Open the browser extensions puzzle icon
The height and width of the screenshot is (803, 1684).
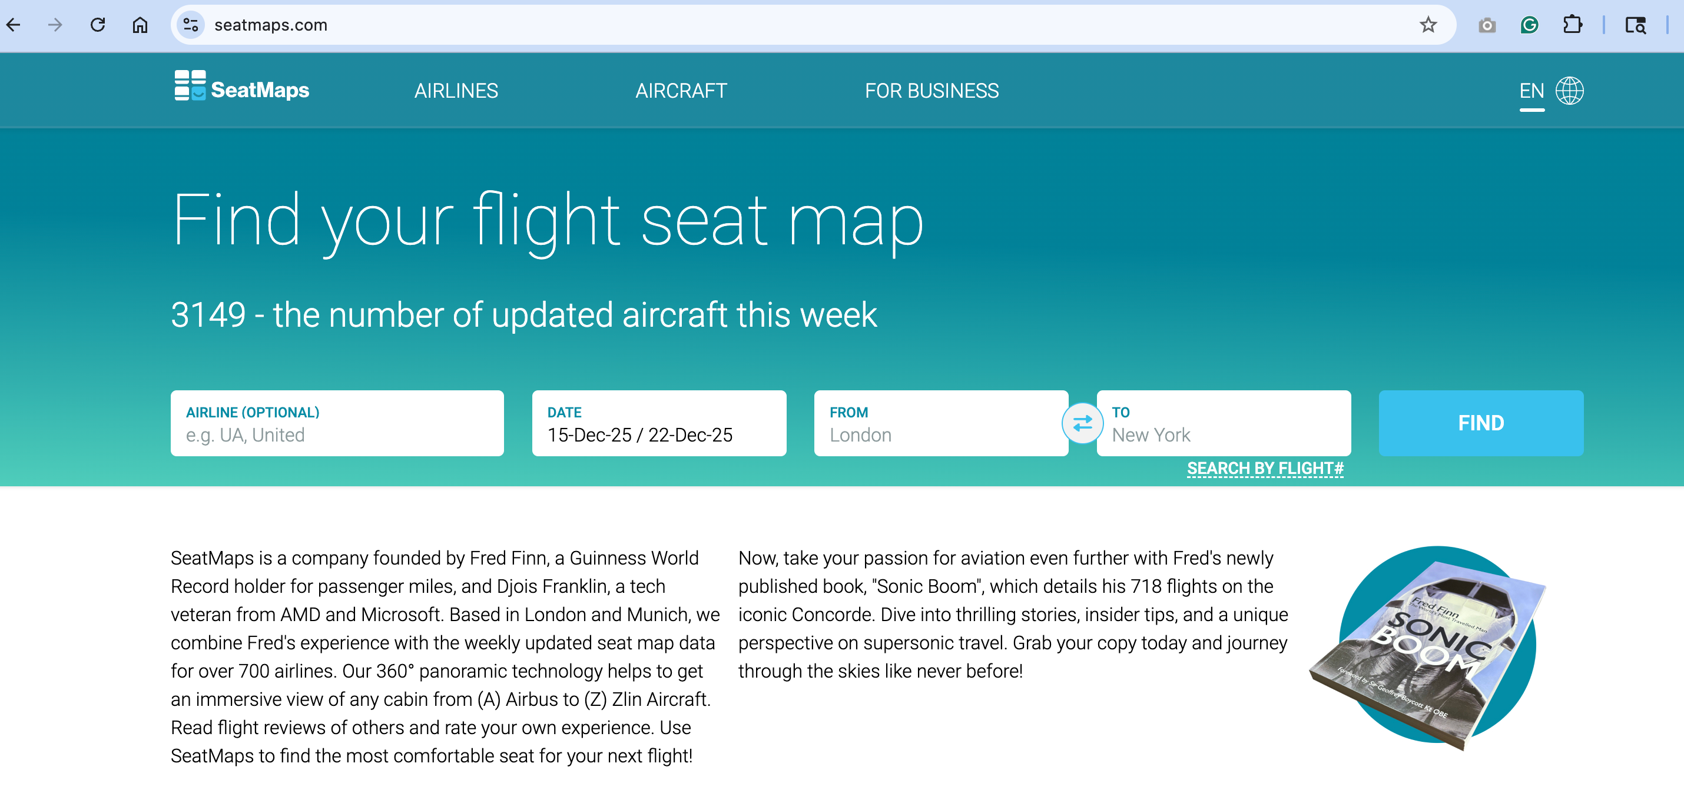pyautogui.click(x=1573, y=25)
